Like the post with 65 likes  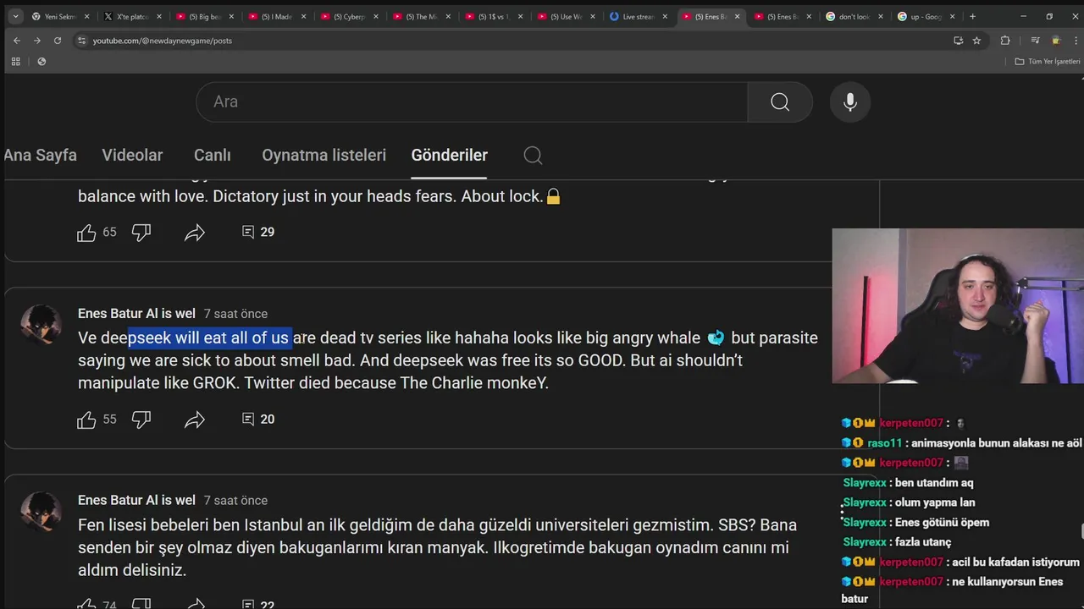pos(86,233)
